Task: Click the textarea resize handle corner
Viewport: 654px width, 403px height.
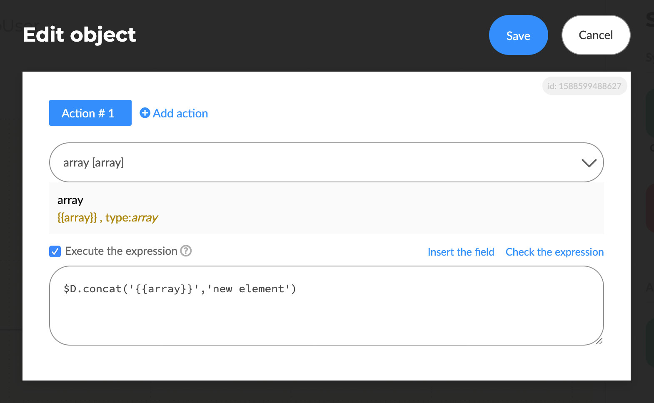Action: coord(599,341)
